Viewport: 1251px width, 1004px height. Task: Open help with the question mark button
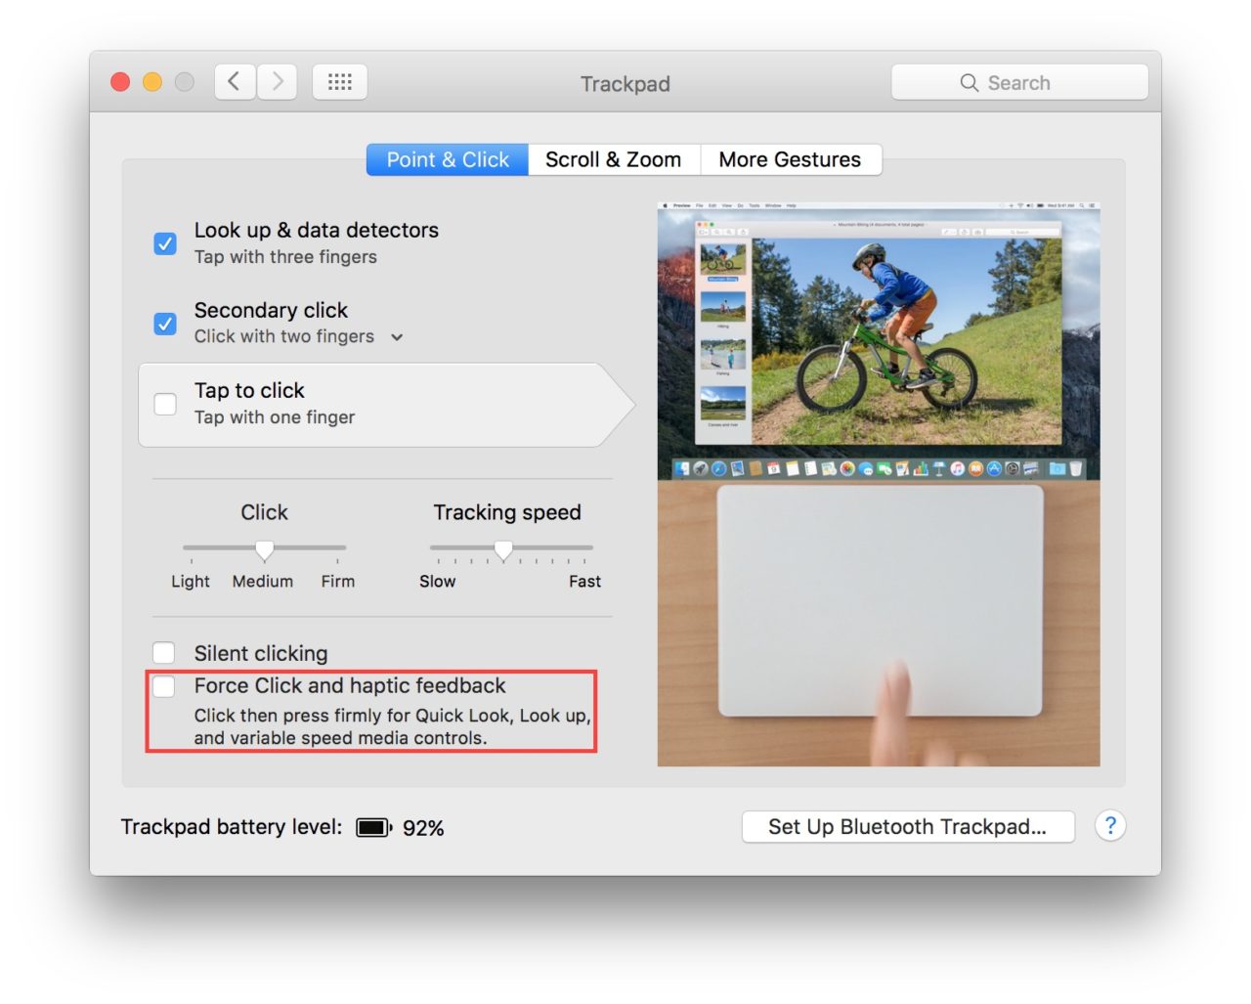(x=1110, y=826)
